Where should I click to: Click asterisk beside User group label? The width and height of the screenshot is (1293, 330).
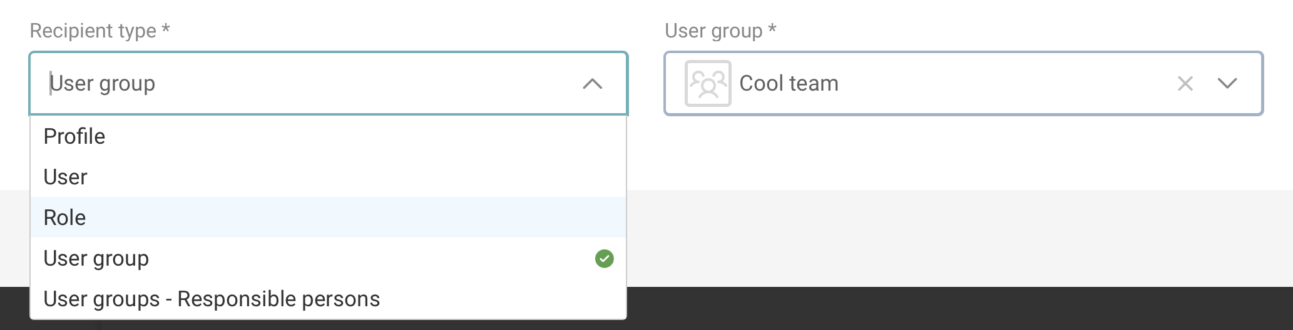(772, 29)
